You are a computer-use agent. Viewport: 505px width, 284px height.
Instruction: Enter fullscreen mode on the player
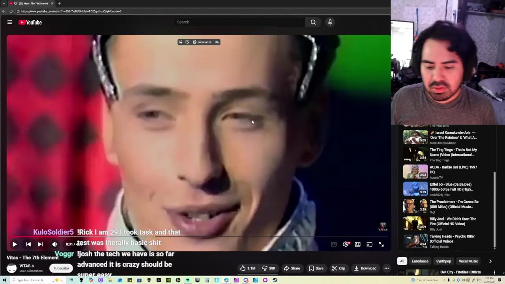click(x=381, y=245)
